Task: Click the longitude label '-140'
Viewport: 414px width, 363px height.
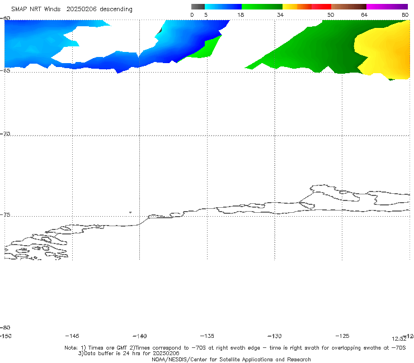Action: coord(140,336)
